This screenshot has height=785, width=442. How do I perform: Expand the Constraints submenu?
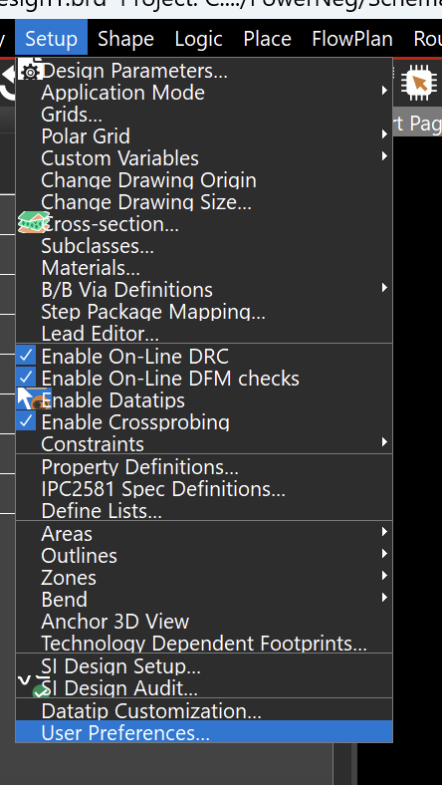(204, 444)
